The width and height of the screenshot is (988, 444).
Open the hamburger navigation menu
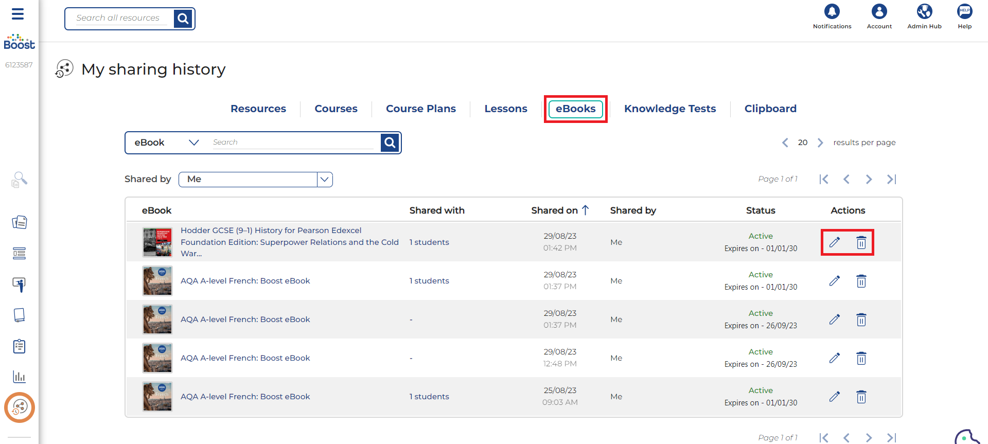click(x=18, y=14)
